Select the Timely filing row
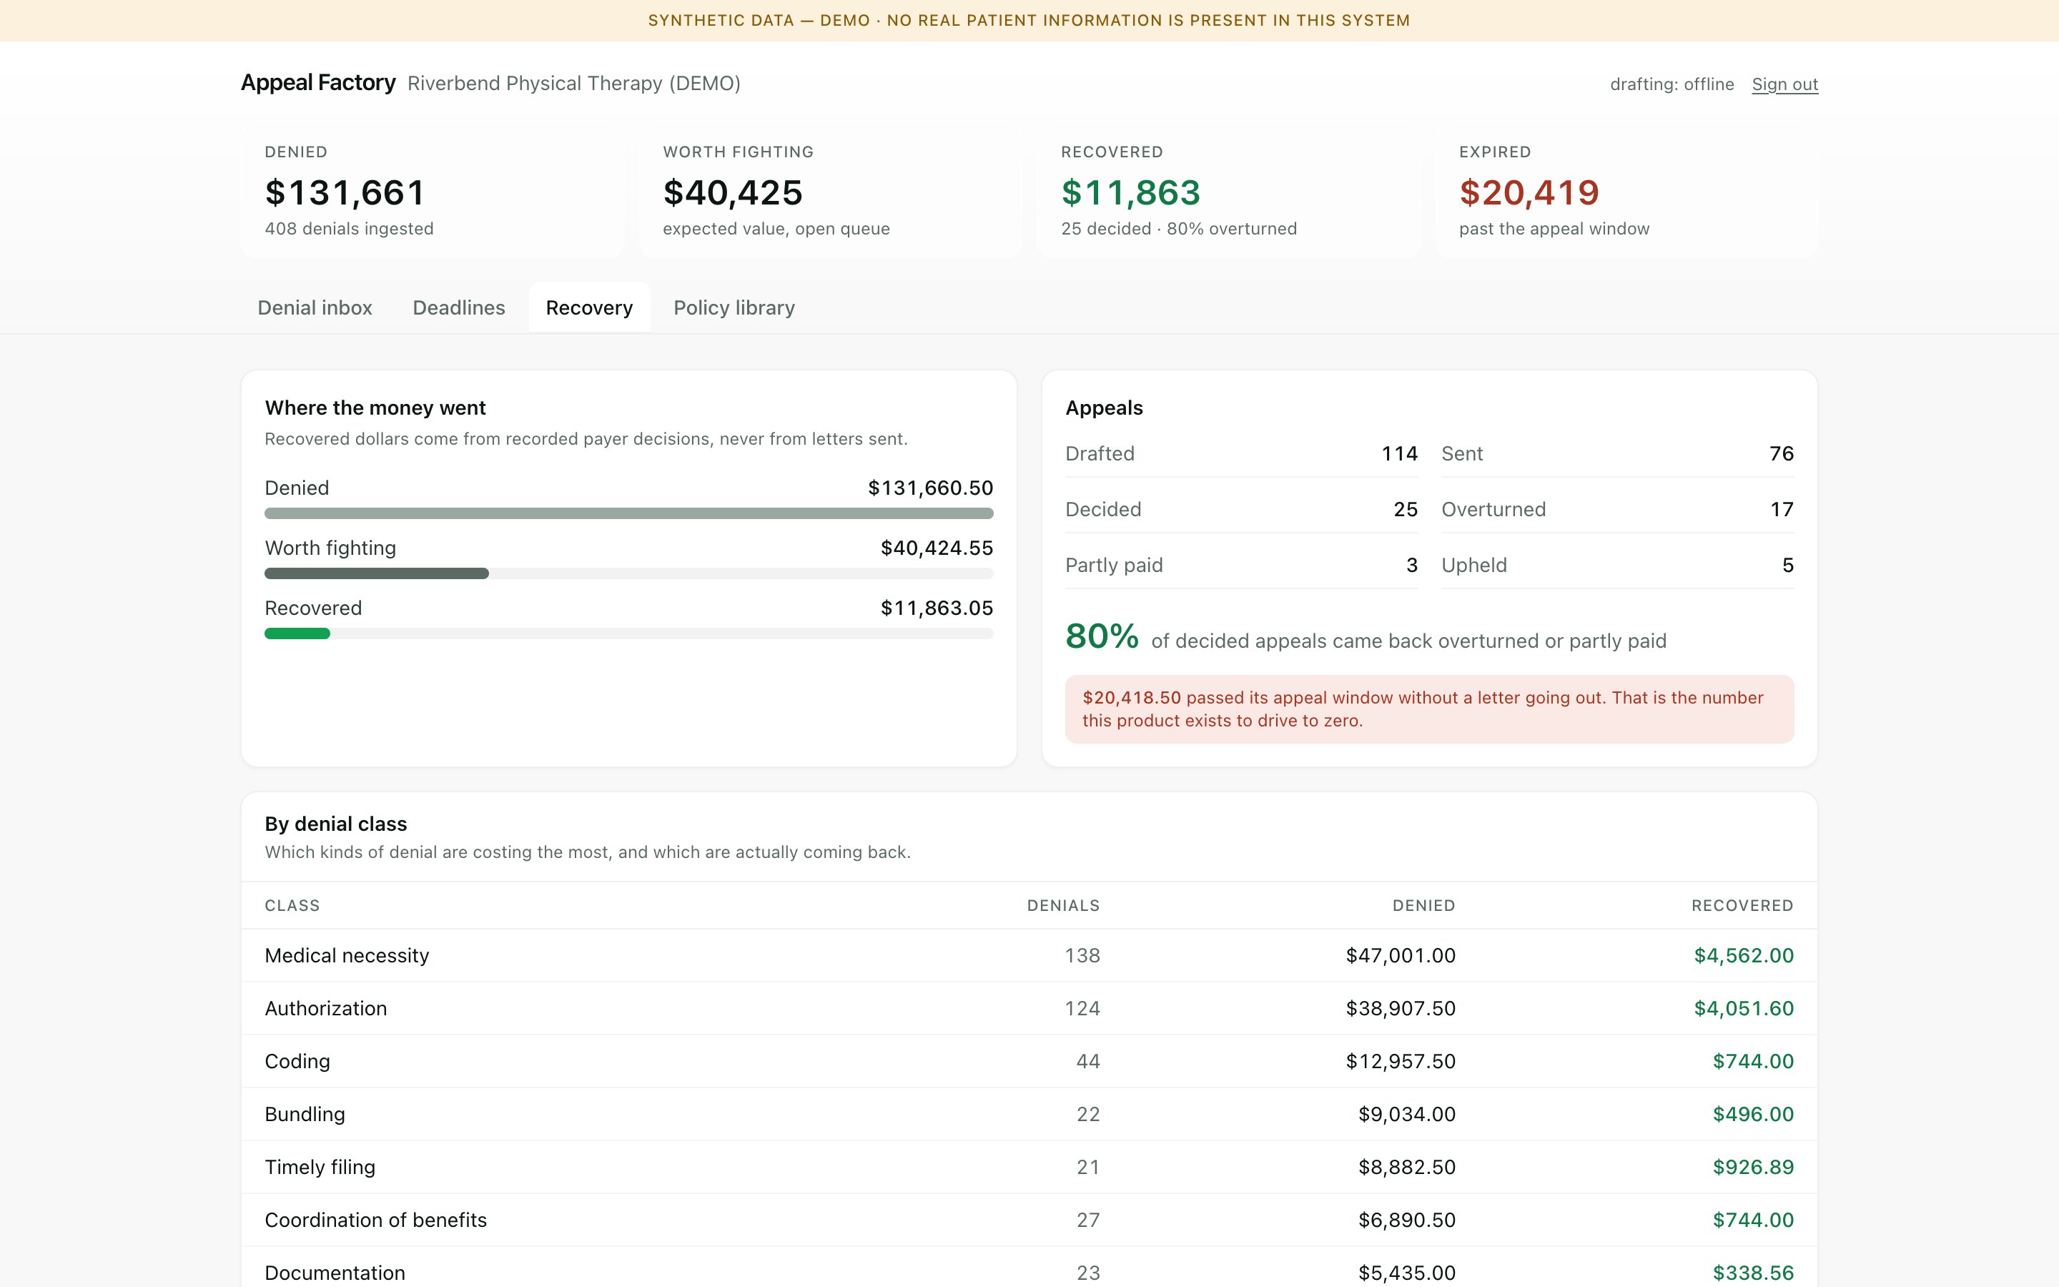This screenshot has height=1287, width=2059. coord(1029,1167)
